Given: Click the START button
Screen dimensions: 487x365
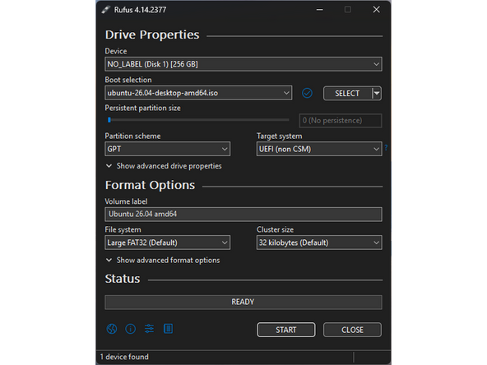Looking at the screenshot, I should [x=286, y=330].
